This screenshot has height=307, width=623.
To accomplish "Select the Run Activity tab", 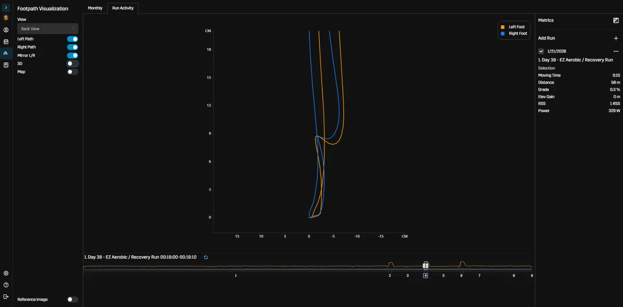I will point(123,8).
